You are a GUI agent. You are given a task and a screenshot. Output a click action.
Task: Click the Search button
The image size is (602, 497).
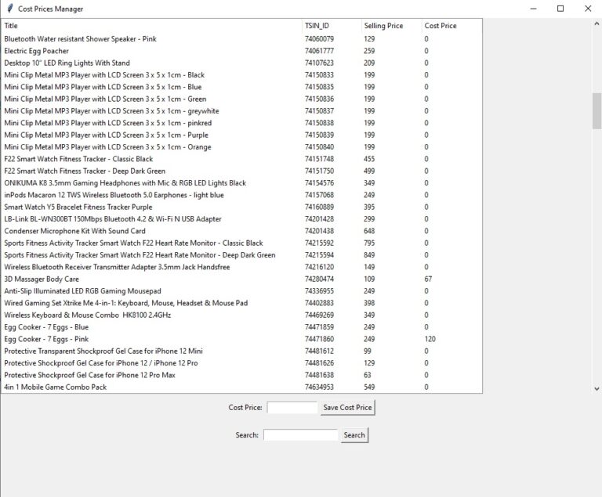coord(354,435)
